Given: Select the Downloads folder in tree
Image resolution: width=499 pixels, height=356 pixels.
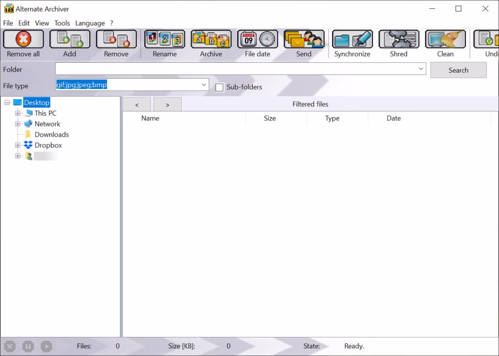Looking at the screenshot, I should pyautogui.click(x=51, y=135).
